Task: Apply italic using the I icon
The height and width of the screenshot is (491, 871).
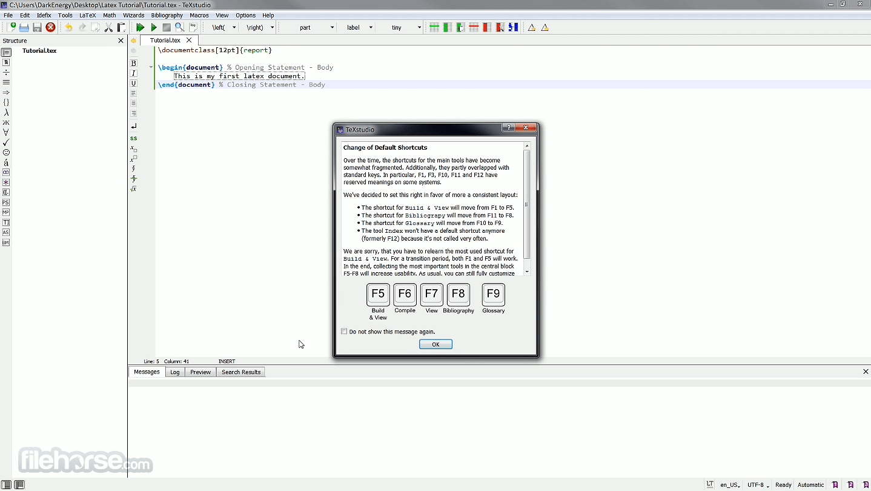Action: [x=134, y=73]
